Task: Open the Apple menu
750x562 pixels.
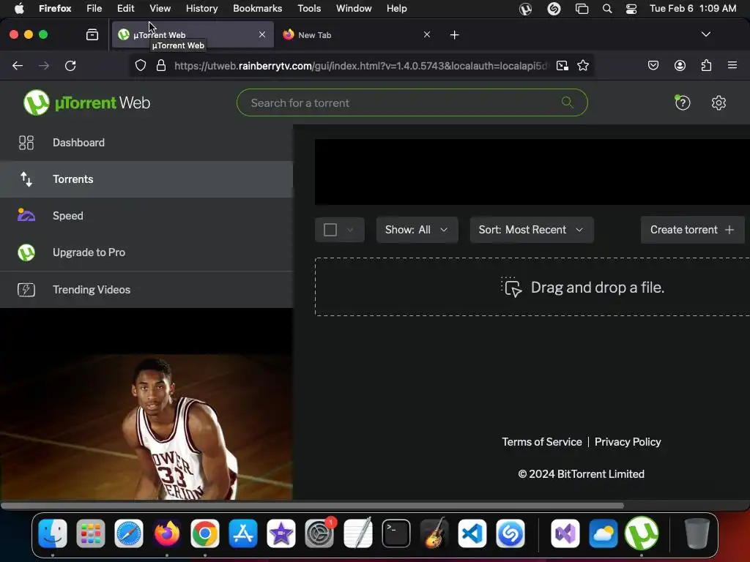Action: (x=19, y=9)
